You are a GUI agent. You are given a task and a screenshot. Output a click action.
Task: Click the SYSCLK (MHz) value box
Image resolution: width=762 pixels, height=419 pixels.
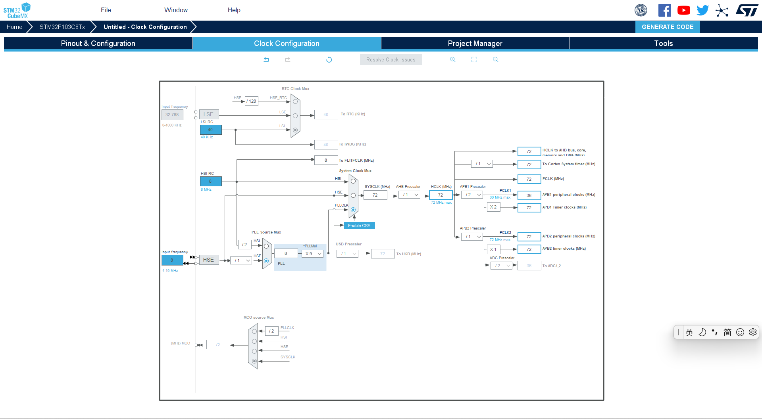click(x=375, y=195)
